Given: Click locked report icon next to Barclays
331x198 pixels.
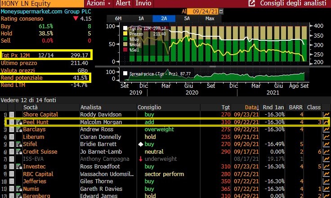Looking at the screenshot, I should tap(19, 129).
